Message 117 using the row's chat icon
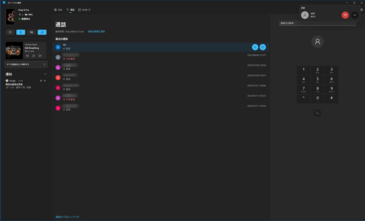The width and height of the screenshot is (365, 221). [x=263, y=47]
